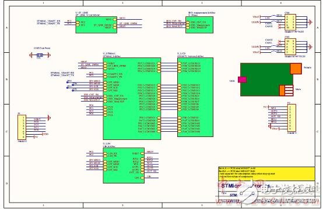Click the P1 header connector at the left edge
This screenshot has width=323, height=209.
[x=22, y=127]
